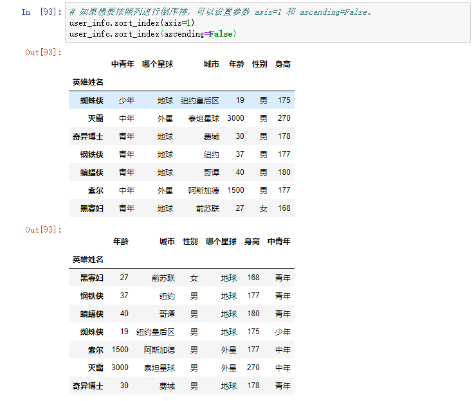474x401 pixels.
Task: Click the 年龄 header in the second table
Action: tap(121, 241)
